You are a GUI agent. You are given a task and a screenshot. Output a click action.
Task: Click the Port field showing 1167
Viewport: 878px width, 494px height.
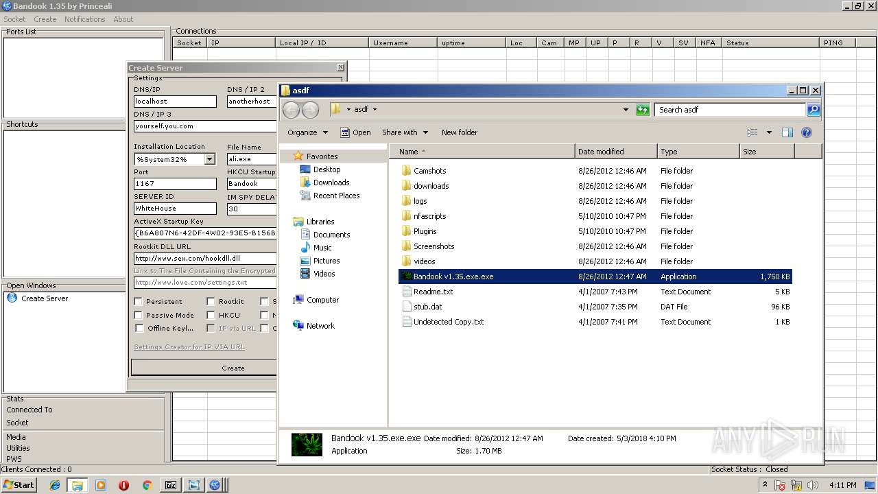point(175,184)
